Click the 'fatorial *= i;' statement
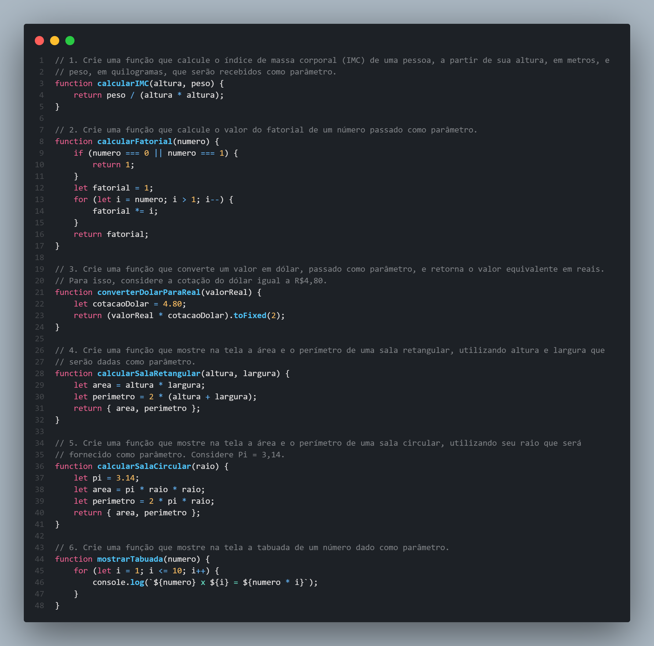The height and width of the screenshot is (646, 654). [x=125, y=211]
